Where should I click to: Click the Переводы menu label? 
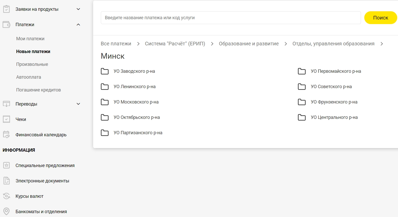click(x=26, y=104)
